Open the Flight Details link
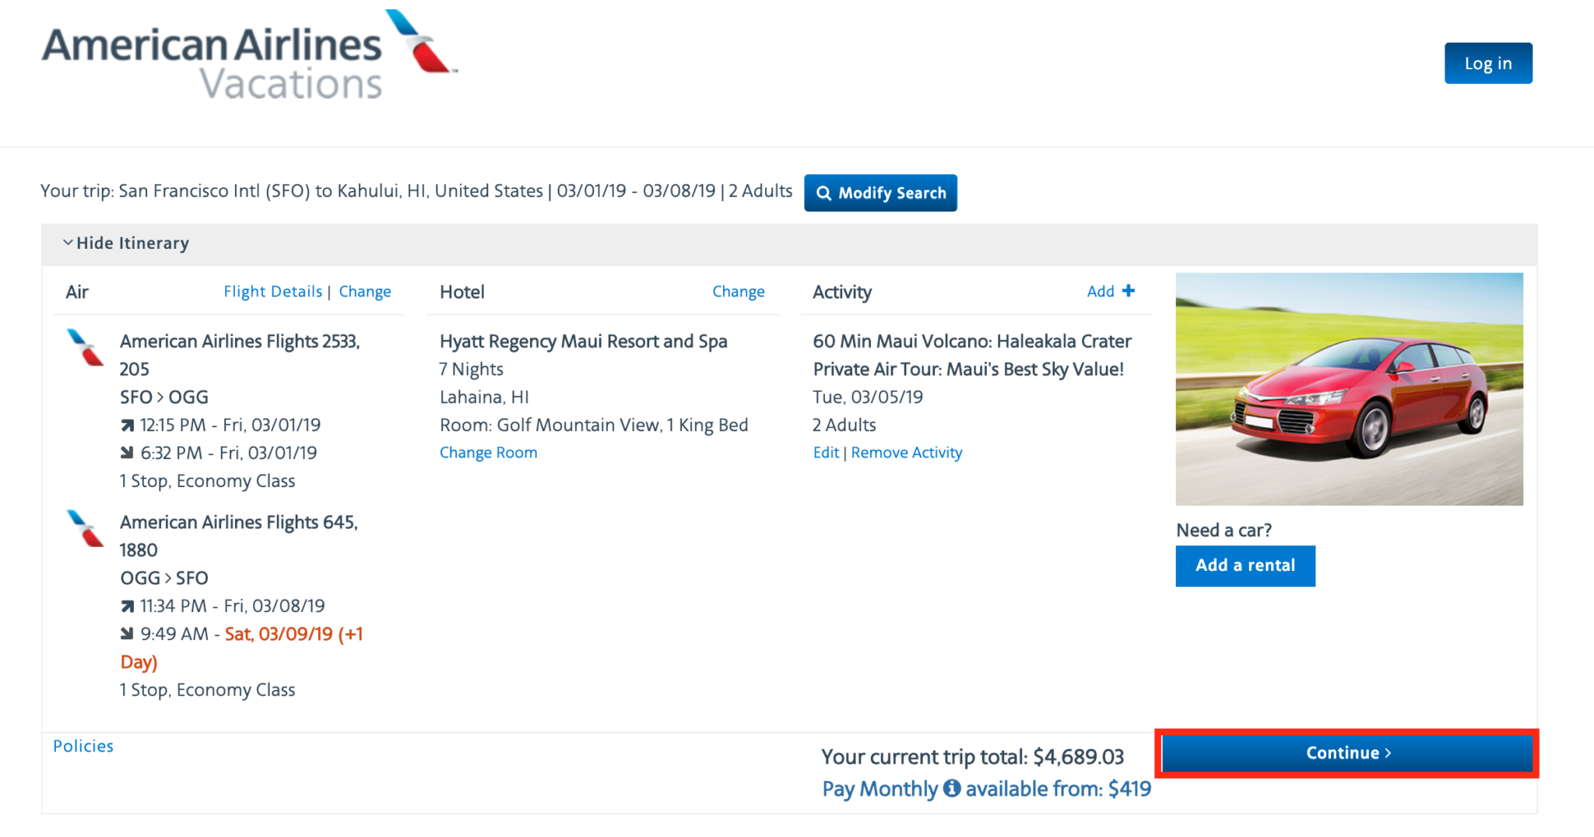Screen dimensions: 1594x837 click(272, 291)
